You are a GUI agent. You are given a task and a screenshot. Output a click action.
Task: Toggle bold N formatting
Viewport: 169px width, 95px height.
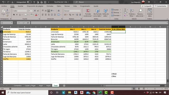[x=14, y=15]
